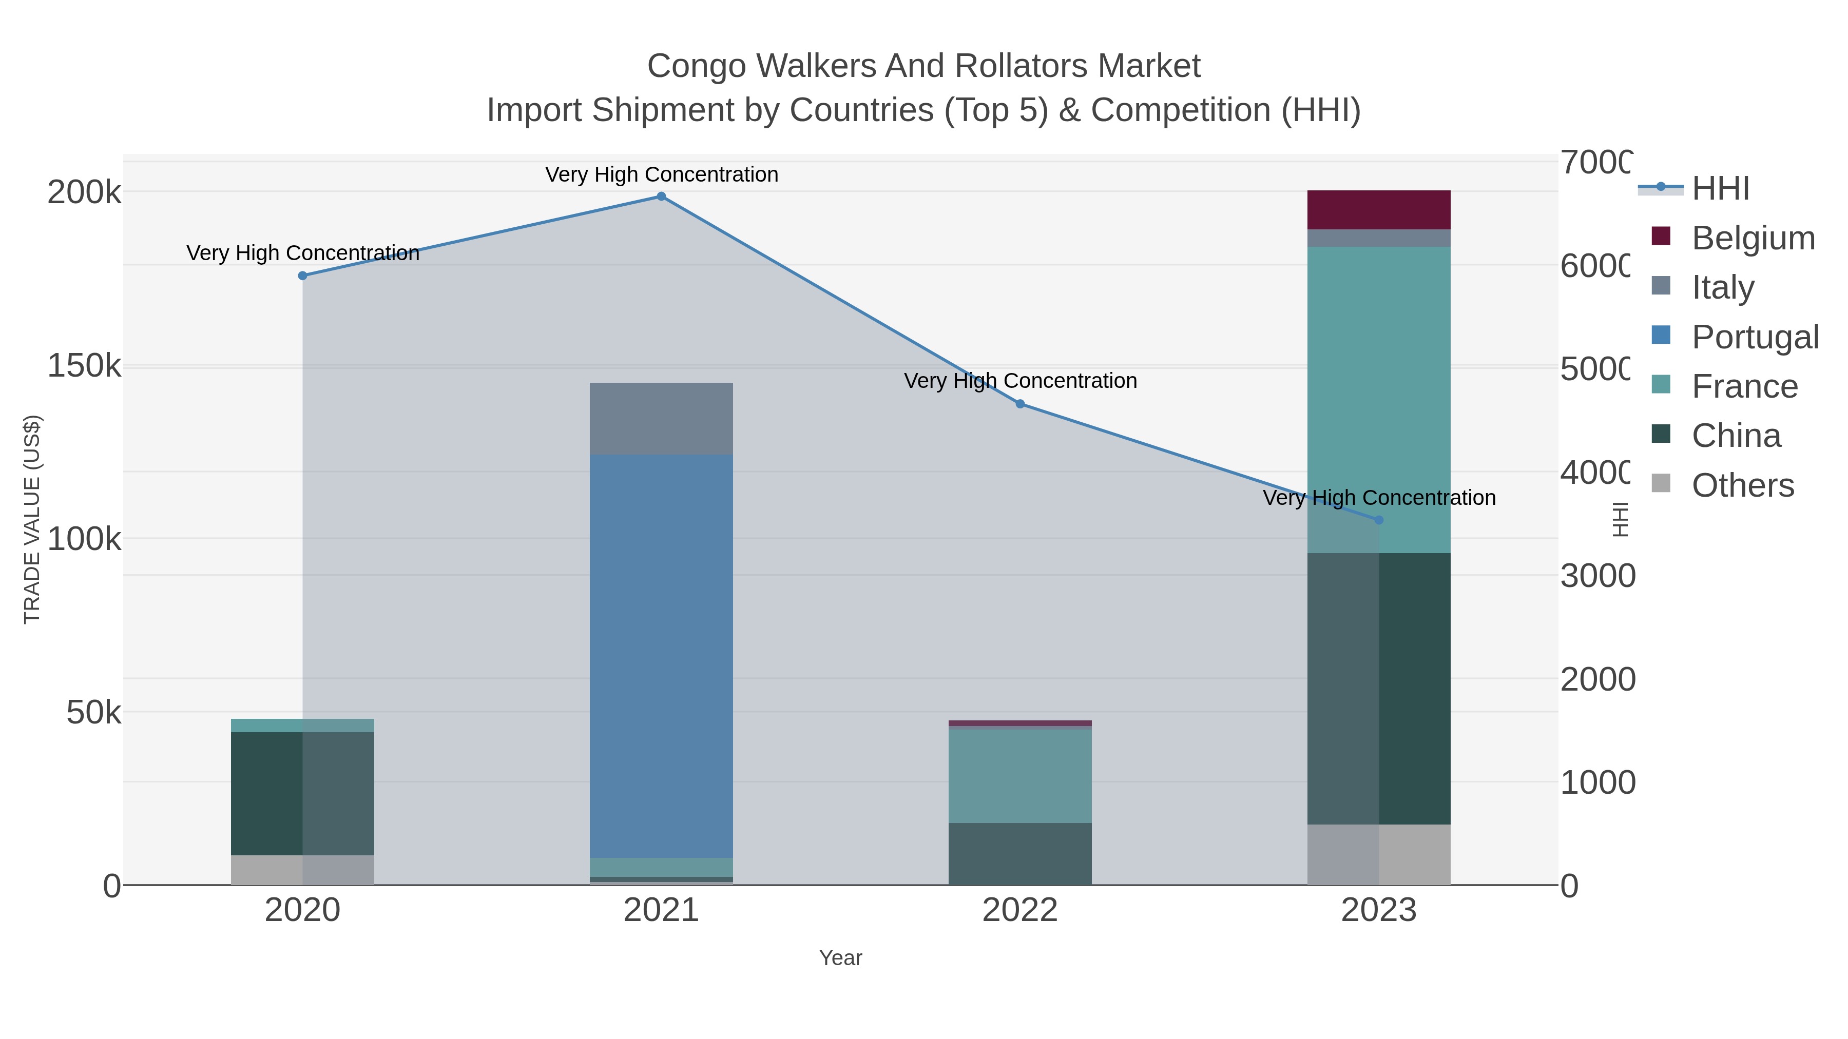
Task: Click the Very High Concentration label above 2021
Action: [x=662, y=174]
